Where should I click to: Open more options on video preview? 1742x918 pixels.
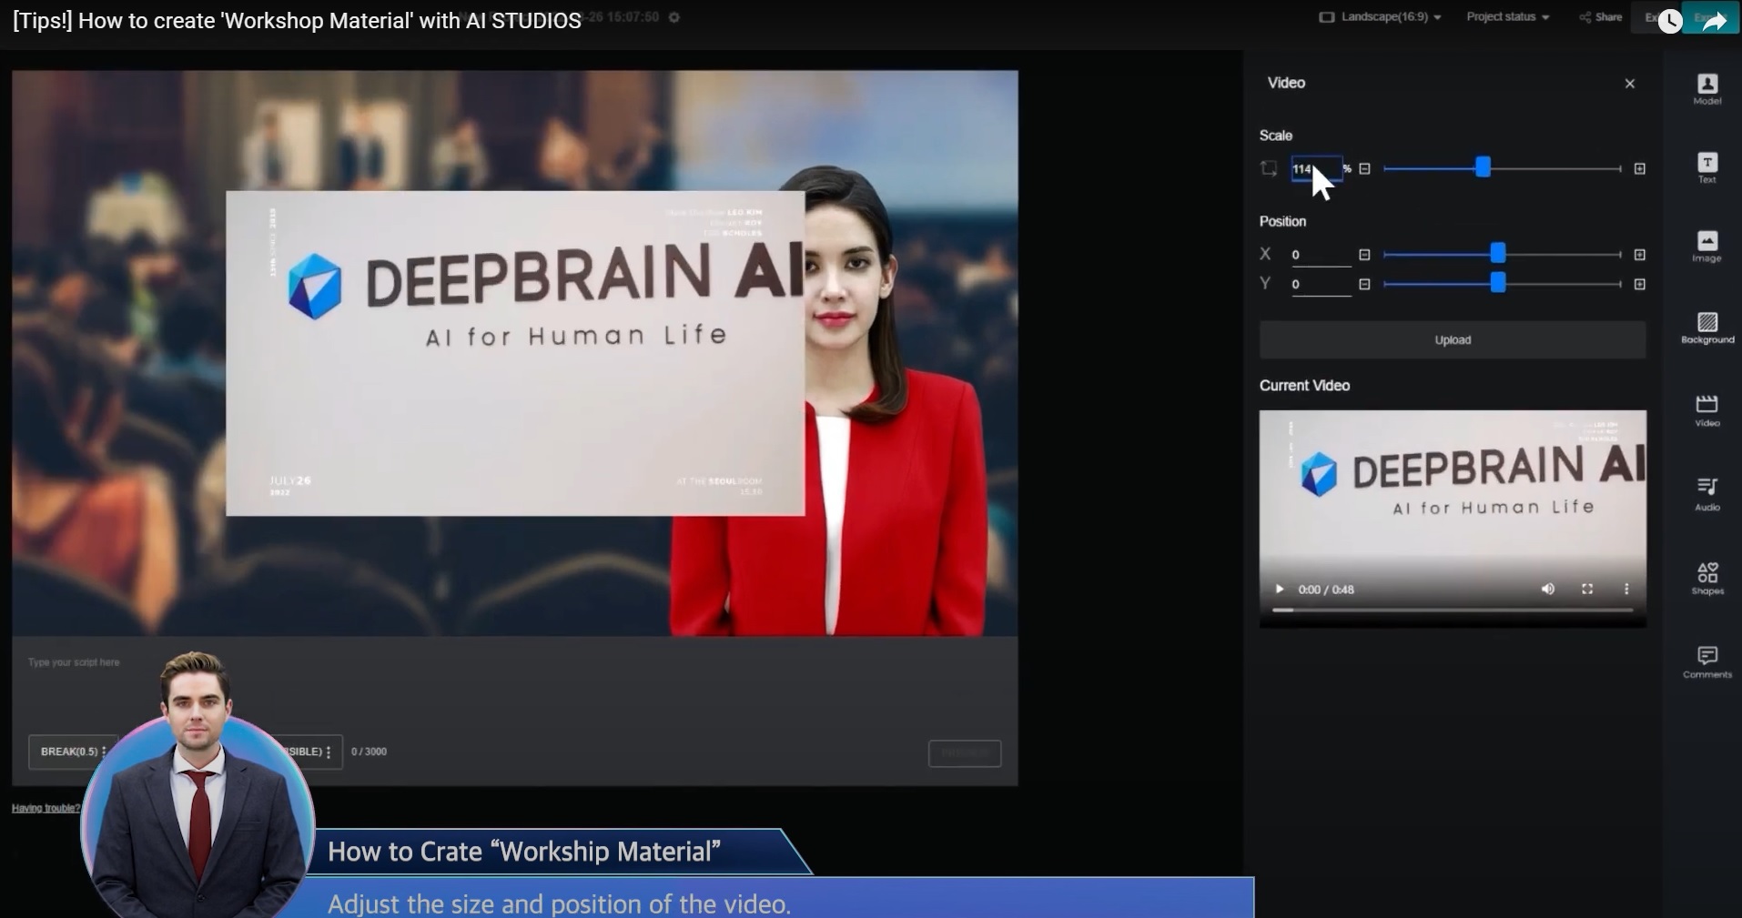(x=1626, y=590)
